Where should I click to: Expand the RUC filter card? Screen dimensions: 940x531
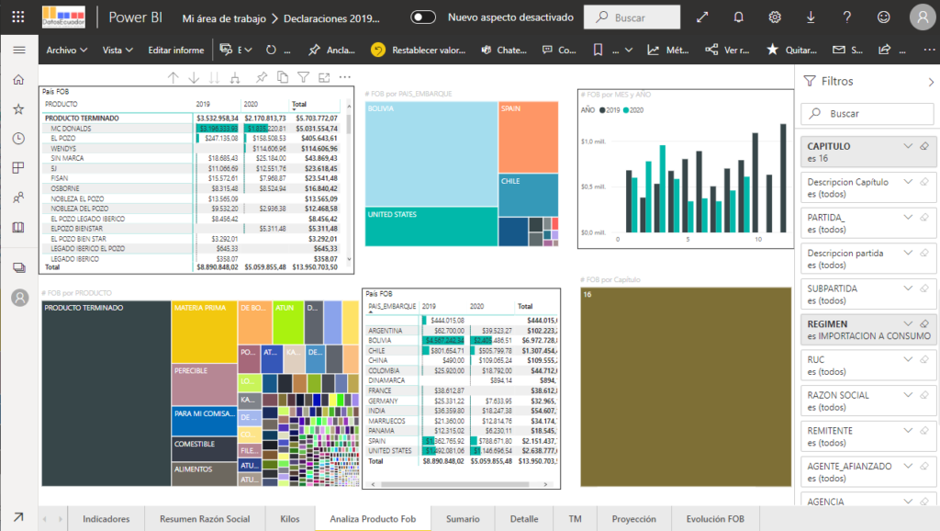coord(908,359)
